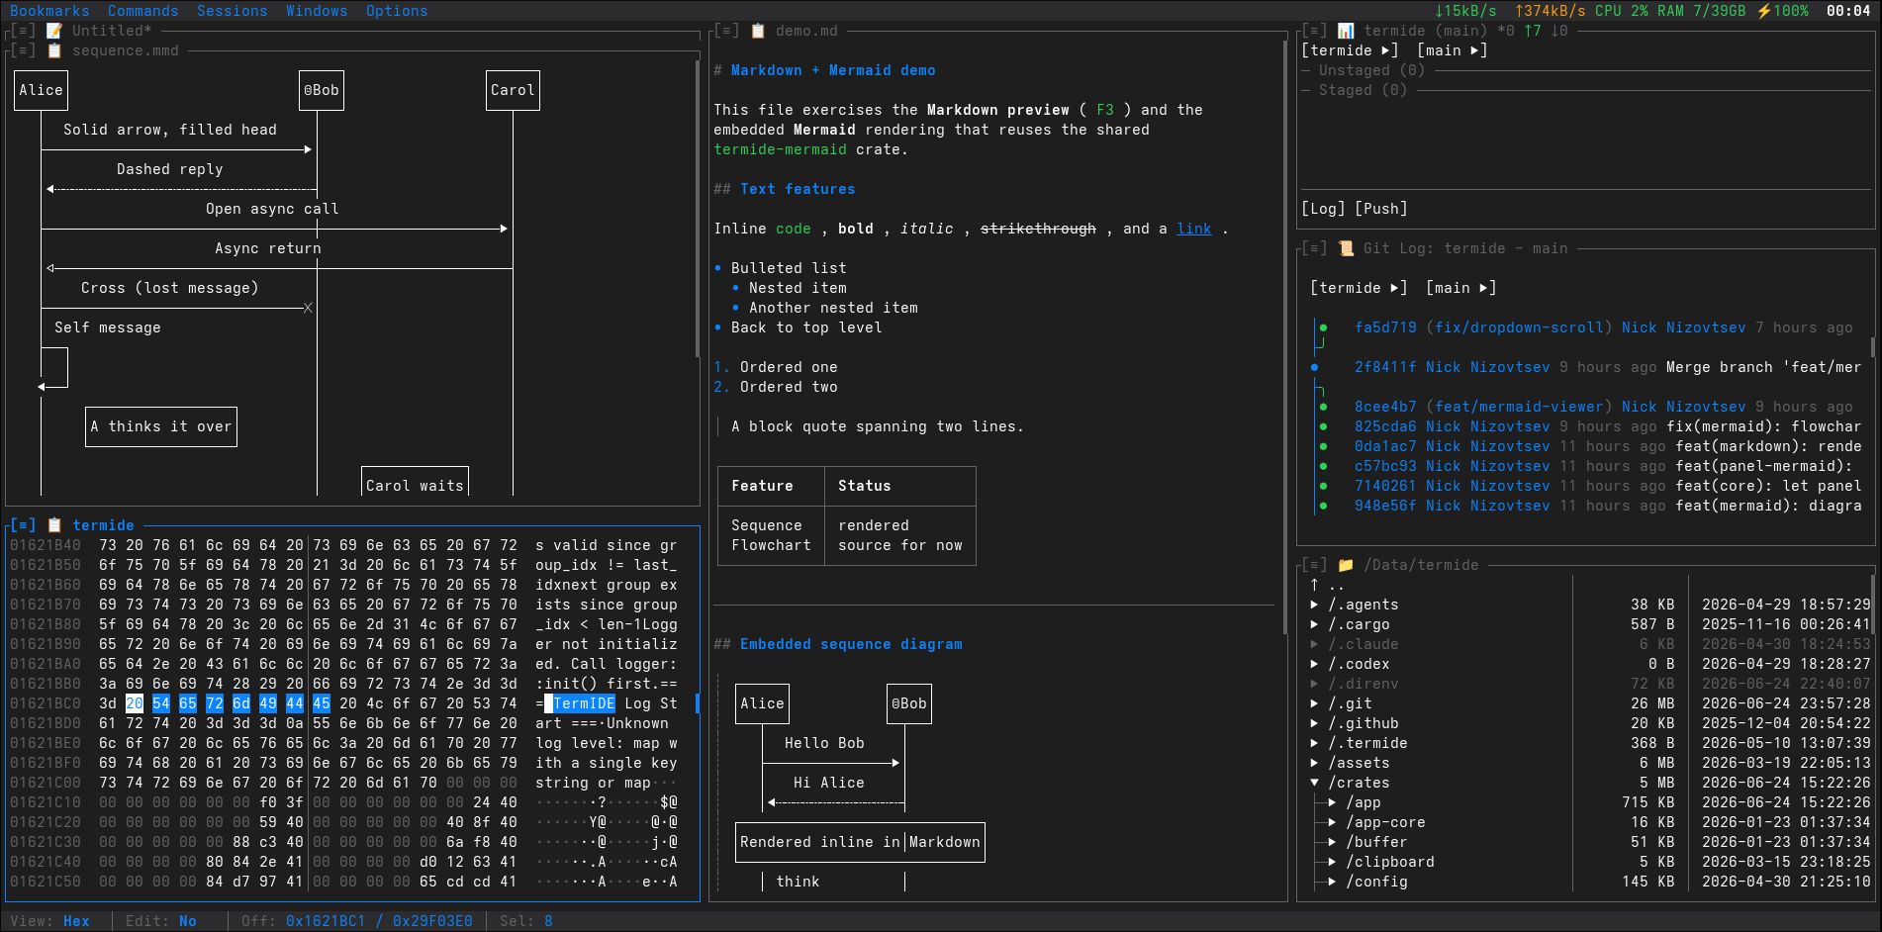Click the [Log] button
The width and height of the screenshot is (1882, 932).
pyautogui.click(x=1323, y=209)
